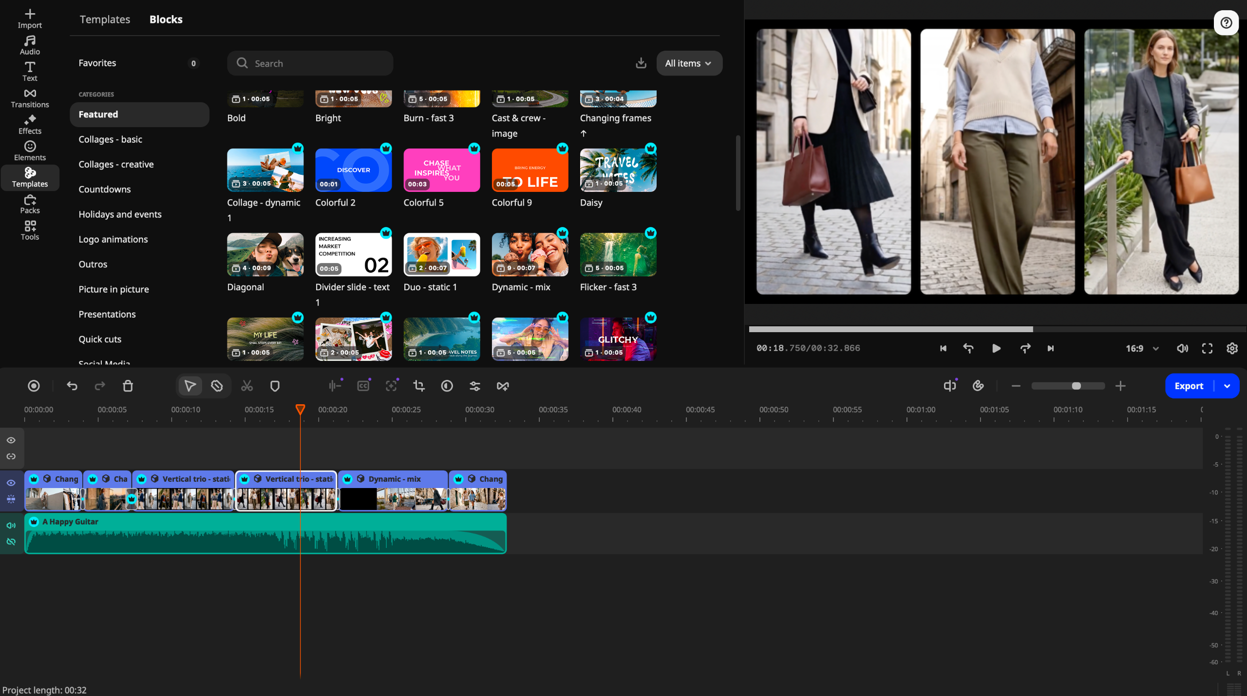Image resolution: width=1247 pixels, height=696 pixels.
Task: Open the Text tools panel
Action: pos(30,72)
